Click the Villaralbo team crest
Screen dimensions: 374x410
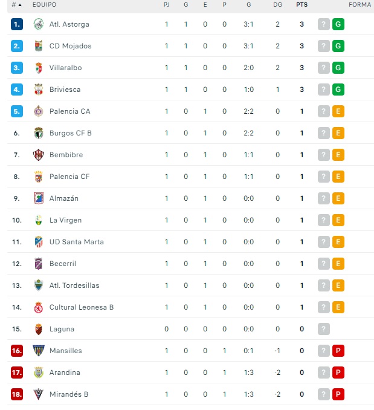(39, 68)
